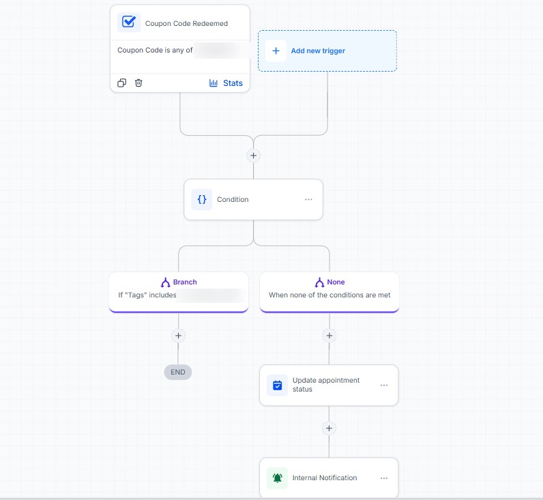
Task: Click the plus icon in Add new trigger
Action: pos(276,51)
